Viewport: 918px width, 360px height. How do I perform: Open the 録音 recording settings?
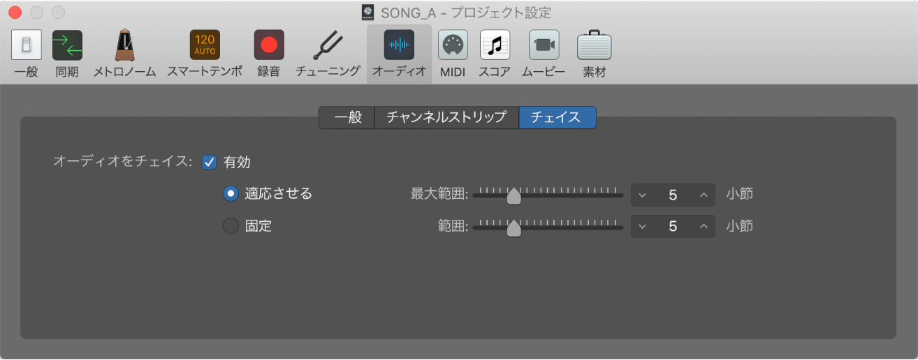tap(269, 53)
